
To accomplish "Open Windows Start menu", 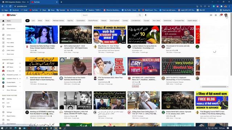I will point(2,128).
